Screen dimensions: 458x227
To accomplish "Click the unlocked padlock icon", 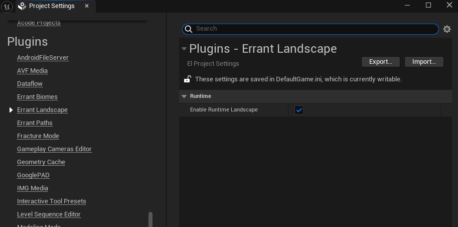I will [x=187, y=79].
